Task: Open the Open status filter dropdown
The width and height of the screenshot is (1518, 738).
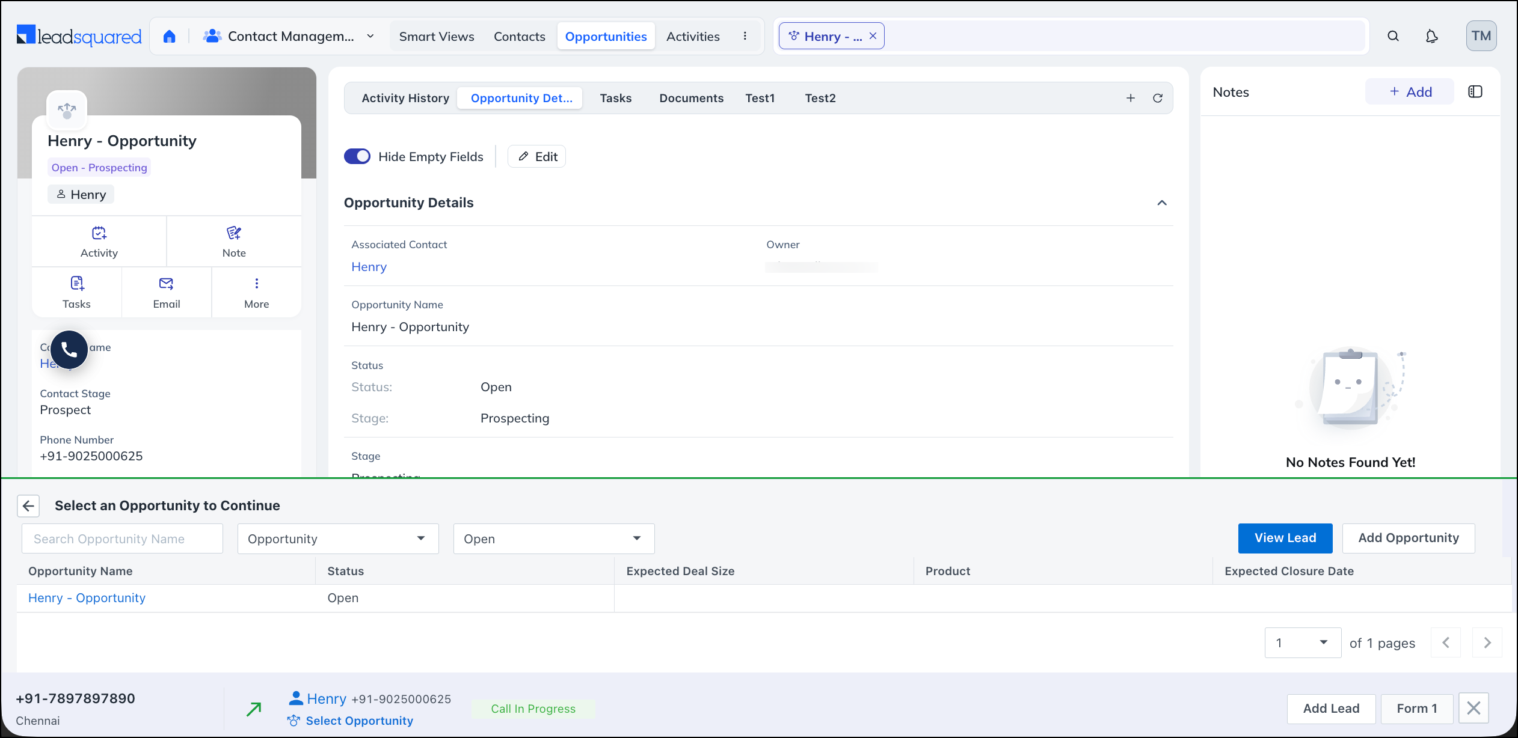Action: pos(554,539)
